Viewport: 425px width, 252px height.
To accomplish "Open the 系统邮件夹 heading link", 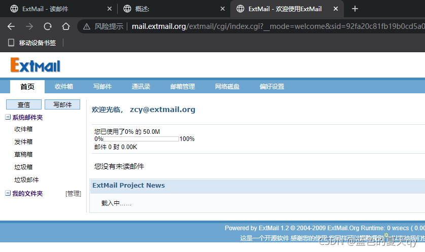I will point(27,117).
